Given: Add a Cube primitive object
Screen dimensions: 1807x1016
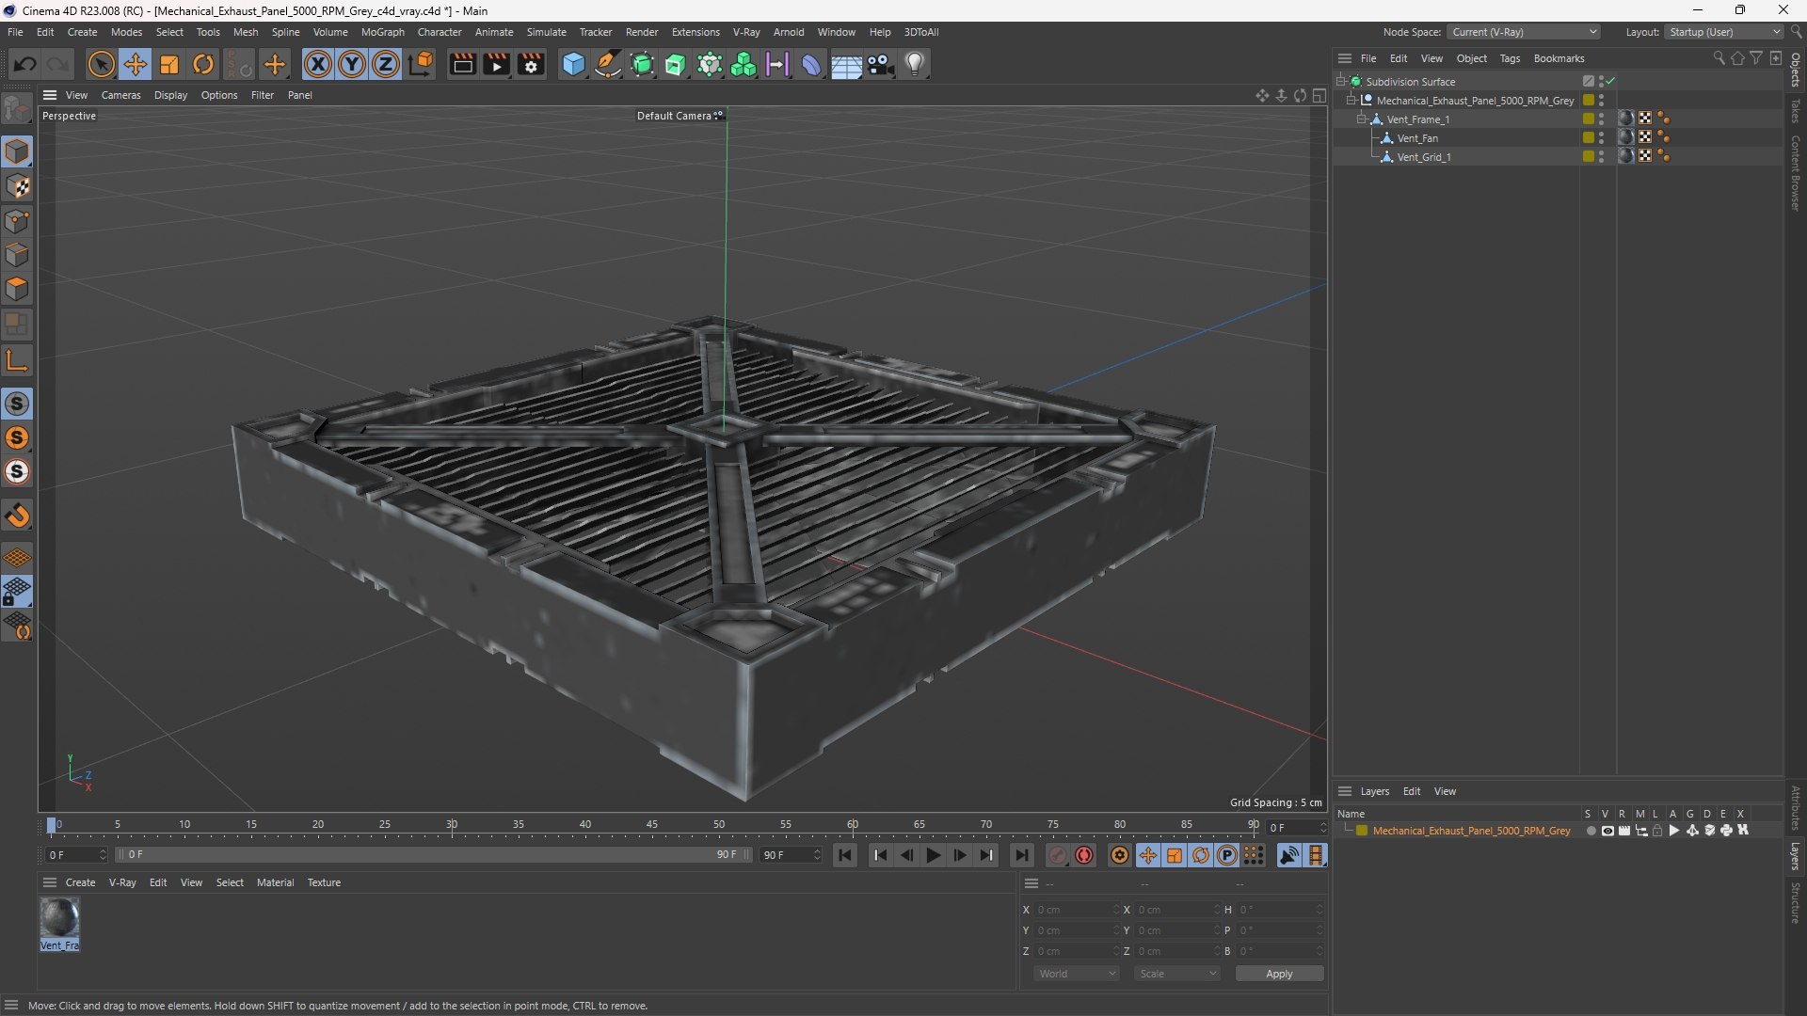Looking at the screenshot, I should [x=573, y=64].
